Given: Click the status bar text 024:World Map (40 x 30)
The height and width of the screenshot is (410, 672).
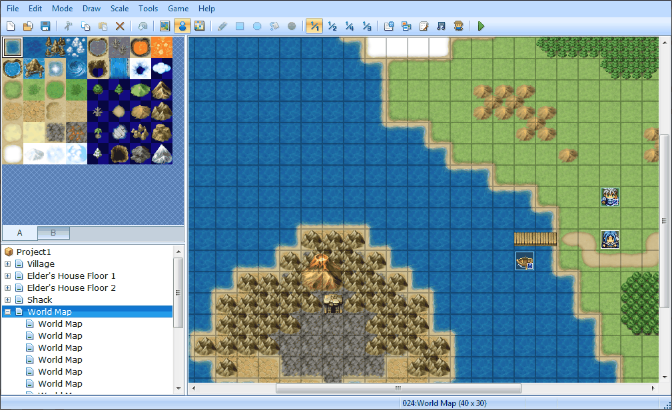Looking at the screenshot, I should pos(444,403).
